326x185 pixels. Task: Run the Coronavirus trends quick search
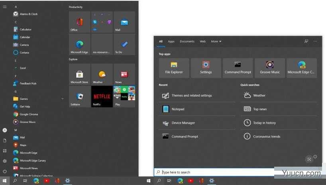[x=279, y=136]
